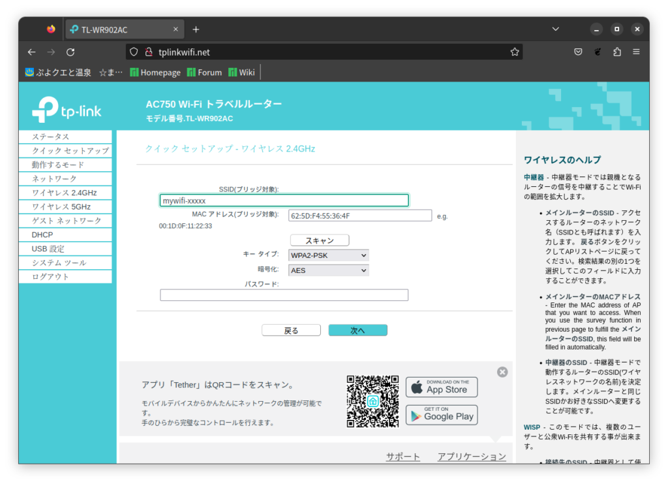
Task: Open the 暗号化 AES dropdown
Action: point(329,270)
